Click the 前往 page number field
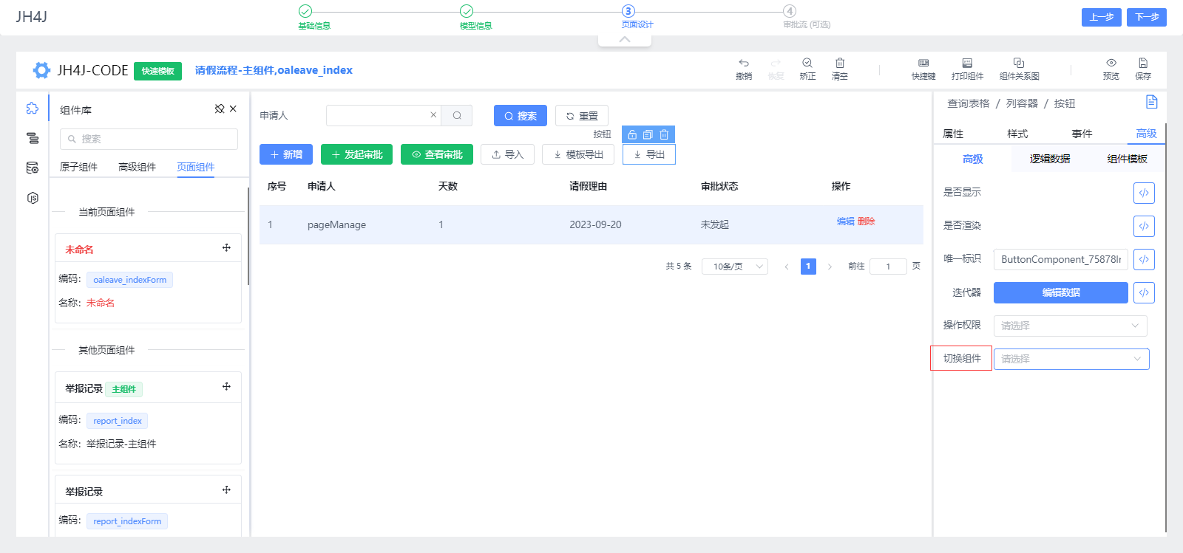Image resolution: width=1183 pixels, height=553 pixels. pyautogui.click(x=888, y=267)
